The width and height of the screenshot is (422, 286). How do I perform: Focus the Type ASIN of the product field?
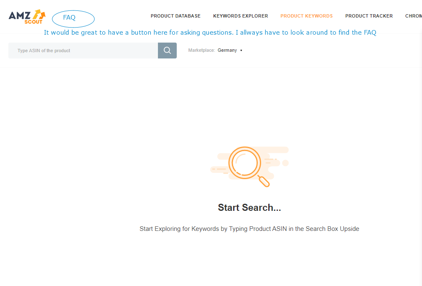coord(83,51)
